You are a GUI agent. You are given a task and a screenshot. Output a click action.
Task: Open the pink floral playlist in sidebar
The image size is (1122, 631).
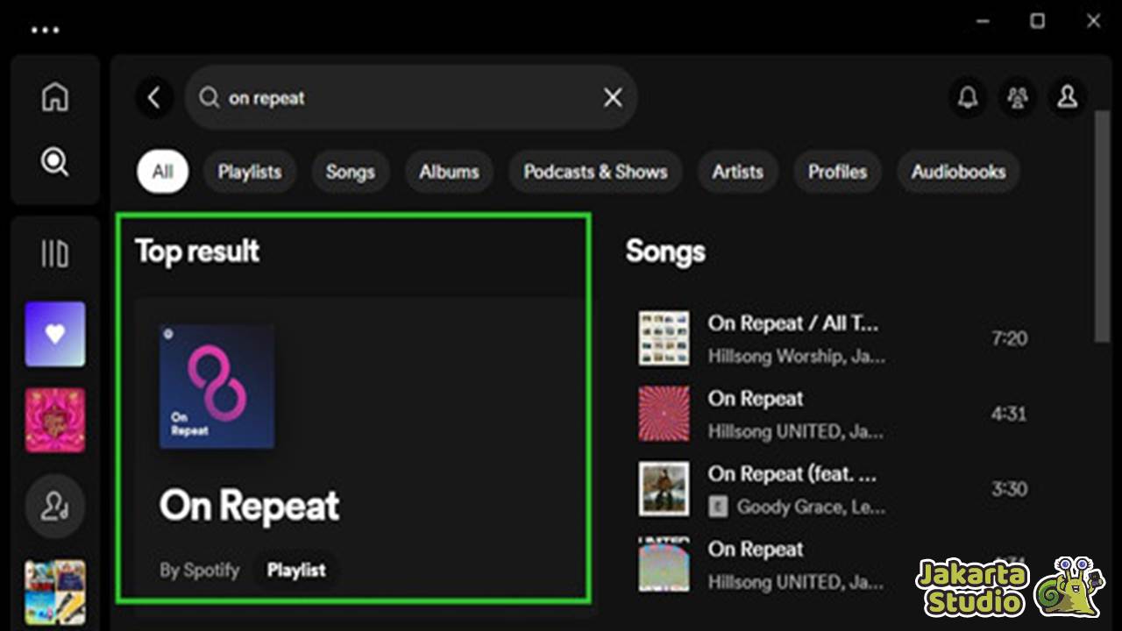click(55, 421)
